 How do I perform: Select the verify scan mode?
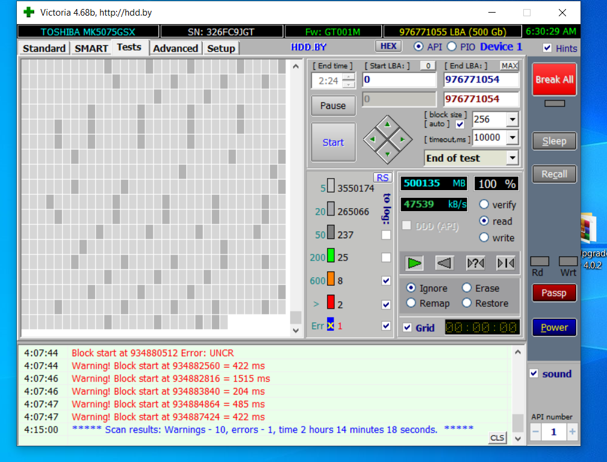pyautogui.click(x=484, y=204)
